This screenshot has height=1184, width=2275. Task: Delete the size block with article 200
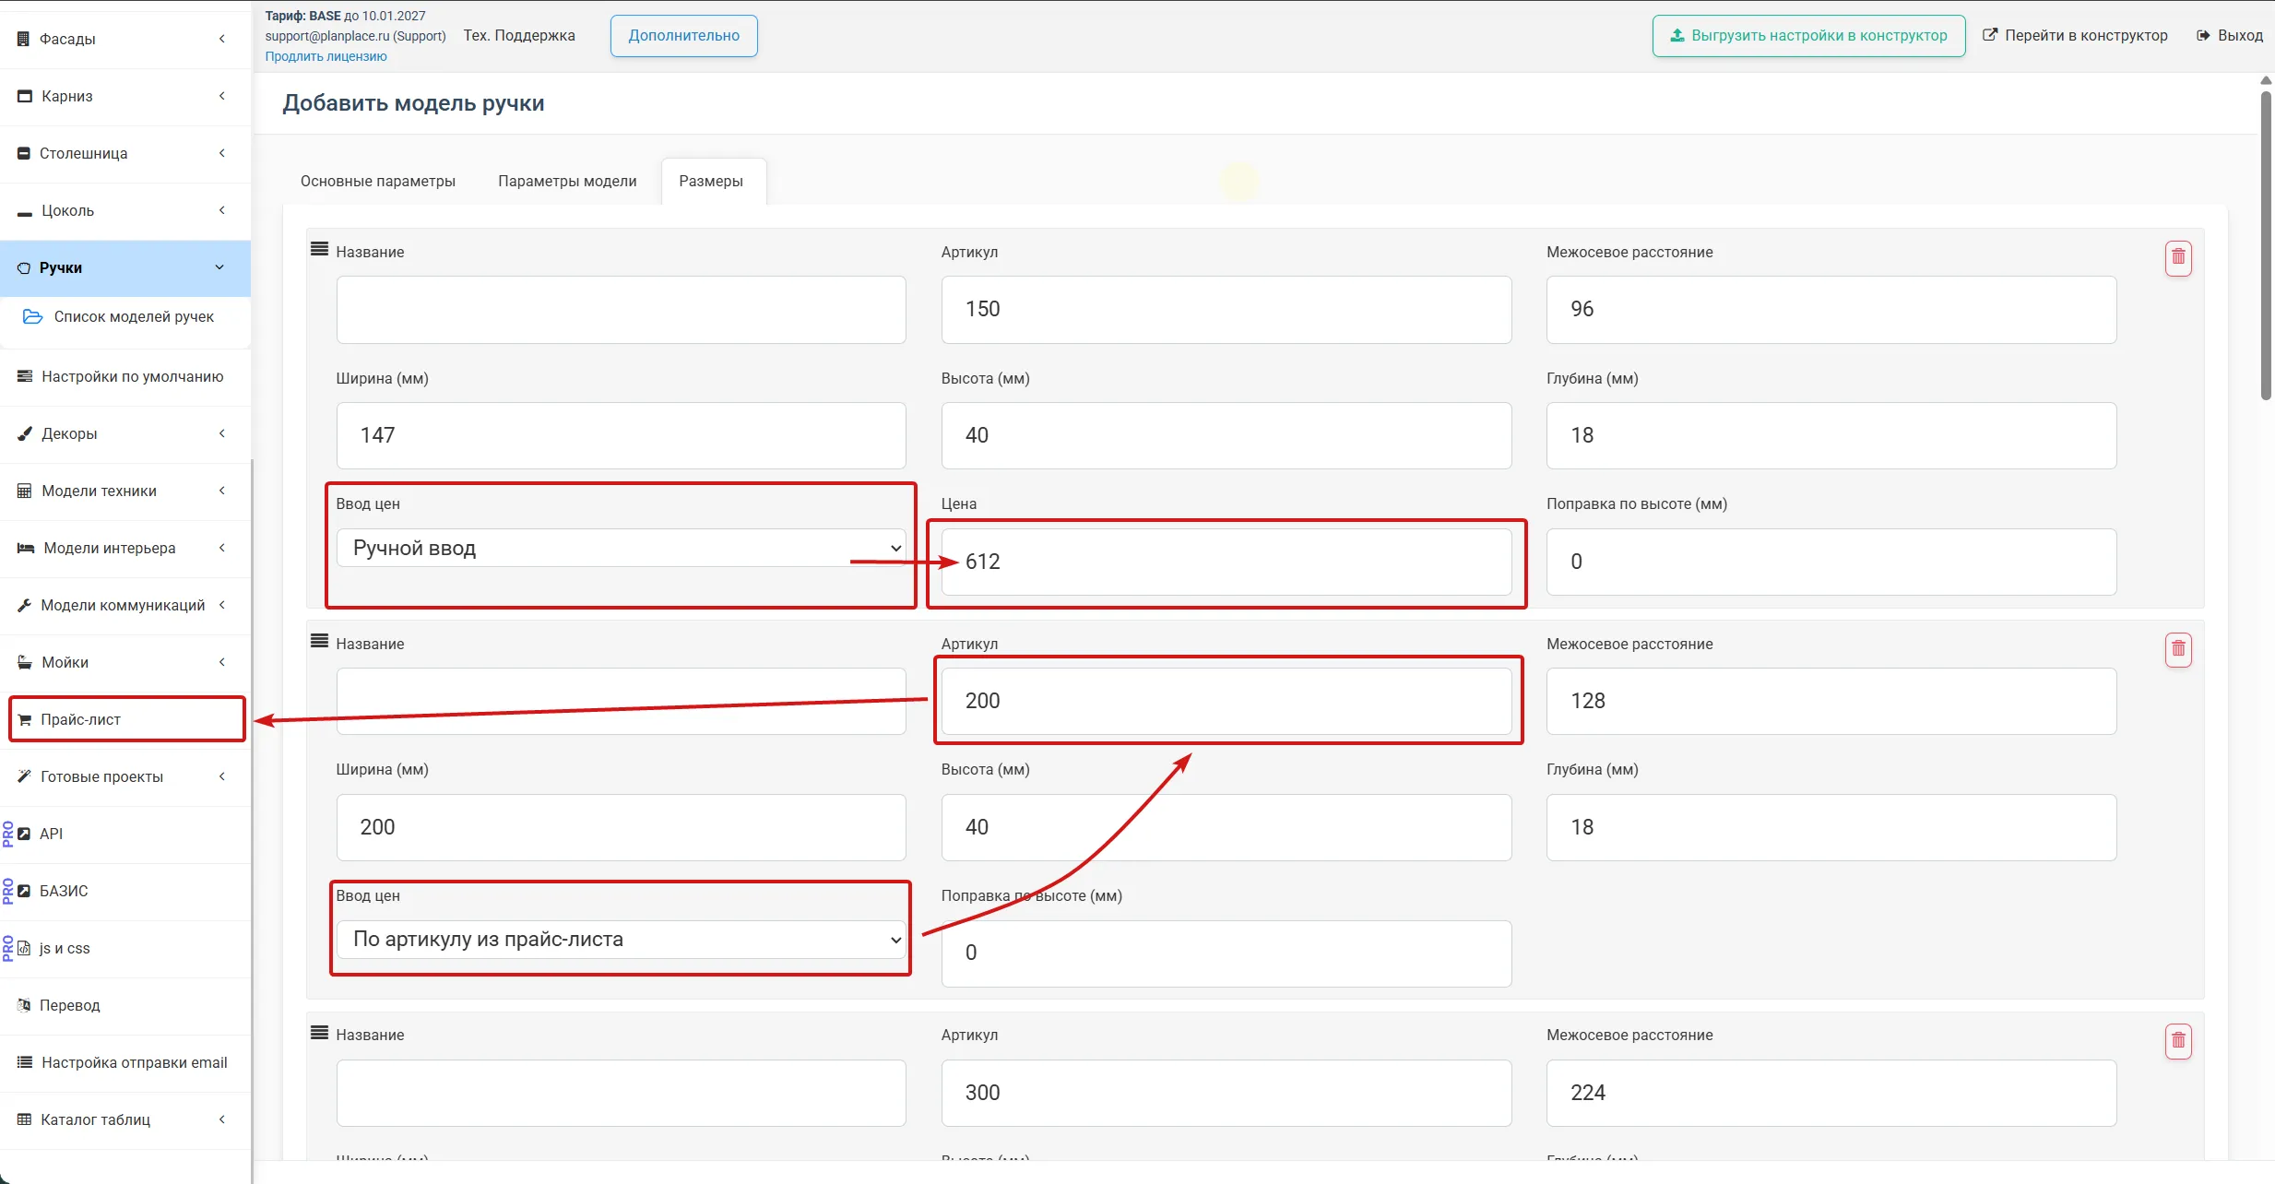click(x=2178, y=649)
